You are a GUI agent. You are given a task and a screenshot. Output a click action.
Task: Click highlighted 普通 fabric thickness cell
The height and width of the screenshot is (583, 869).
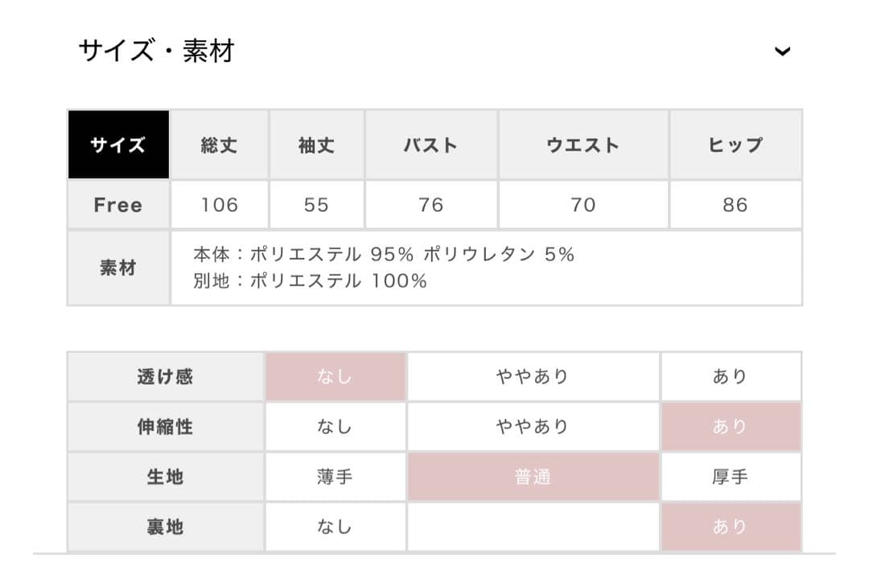533,477
